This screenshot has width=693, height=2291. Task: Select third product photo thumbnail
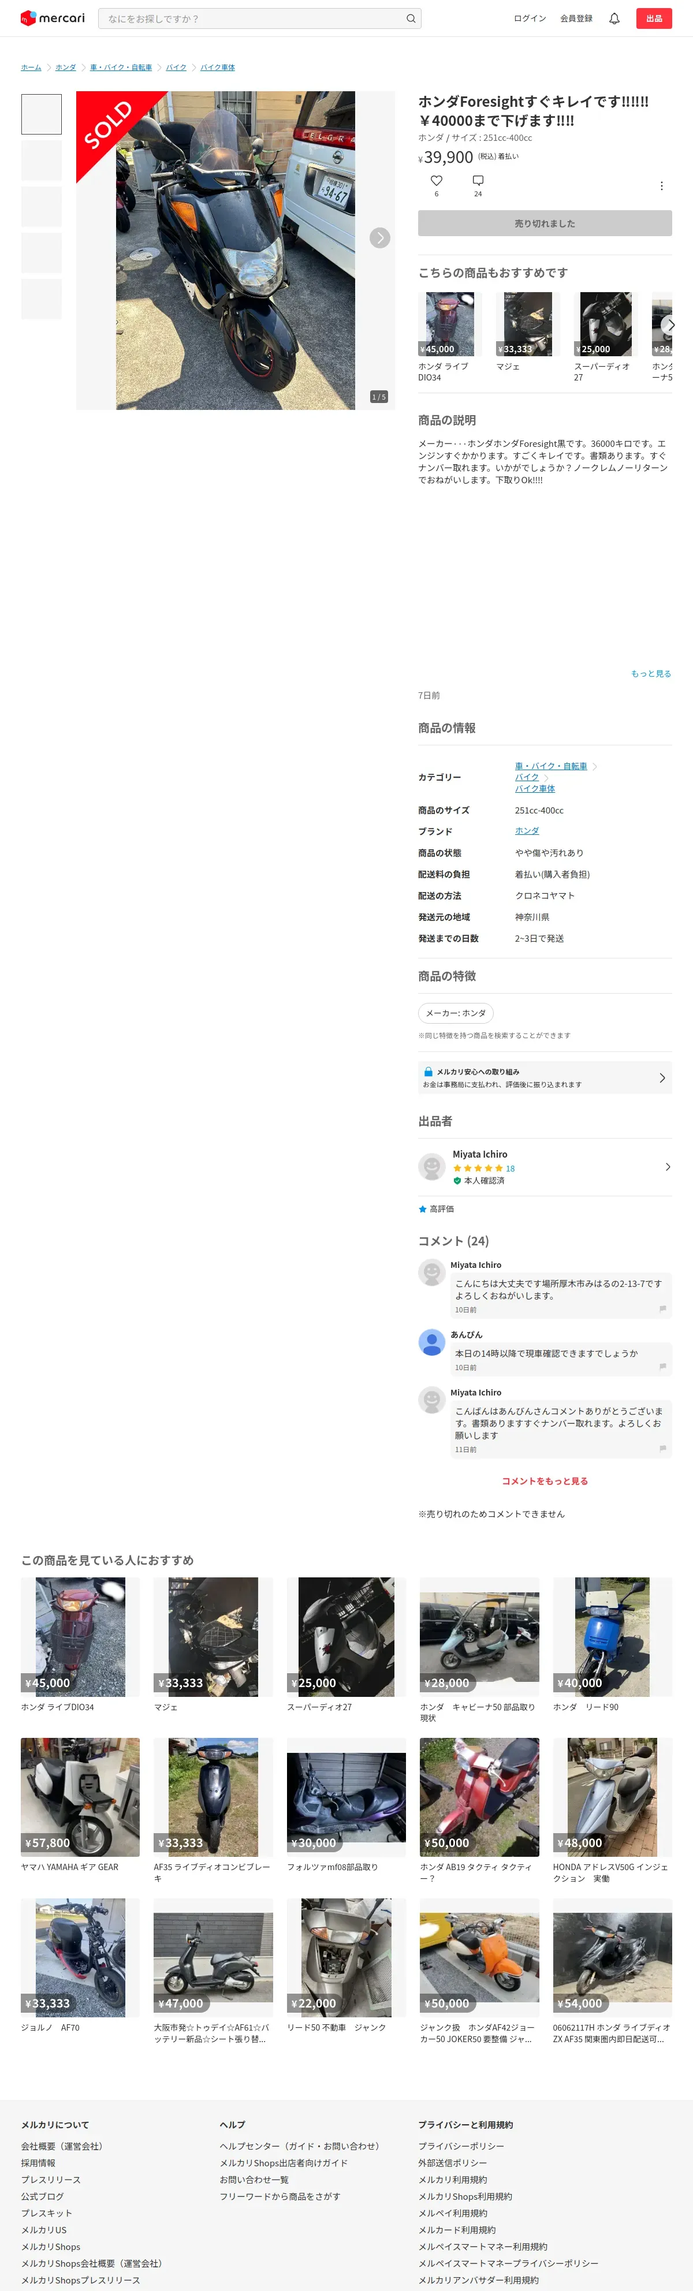tap(41, 206)
